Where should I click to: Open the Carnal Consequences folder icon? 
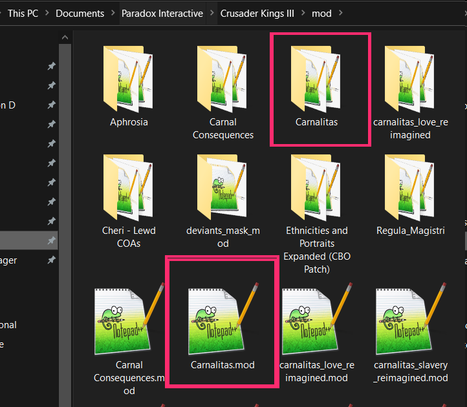tap(222, 79)
